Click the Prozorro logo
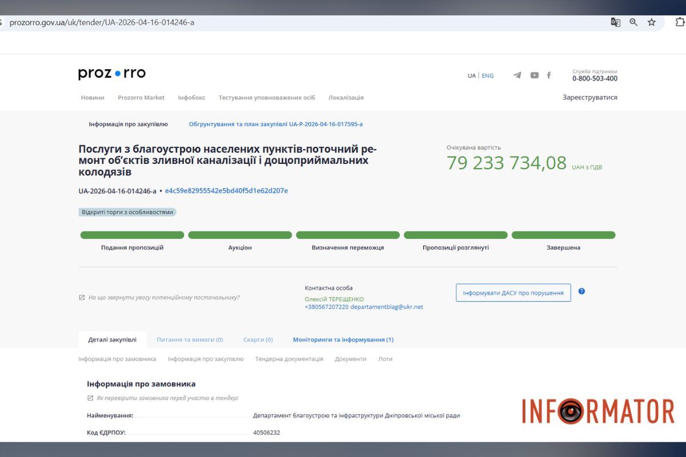686x457 pixels. (x=112, y=74)
